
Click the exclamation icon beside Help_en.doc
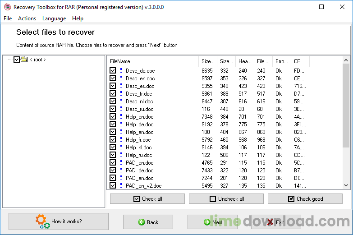121,132
